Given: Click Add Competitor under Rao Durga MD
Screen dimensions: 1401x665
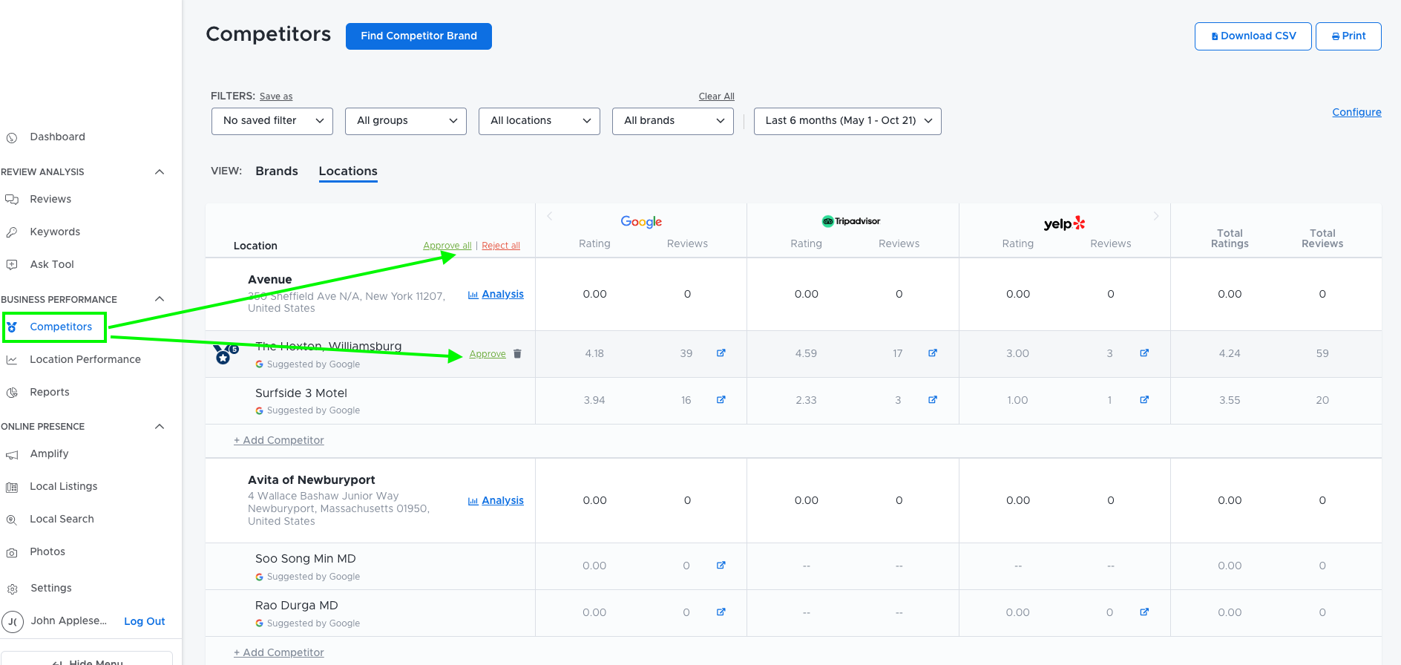Looking at the screenshot, I should point(279,652).
